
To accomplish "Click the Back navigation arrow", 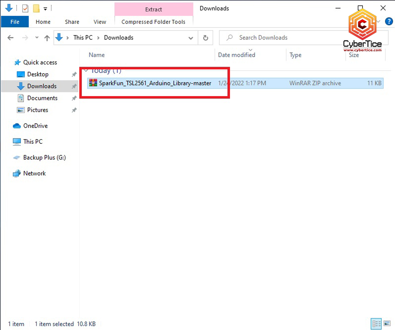I will click(11, 38).
